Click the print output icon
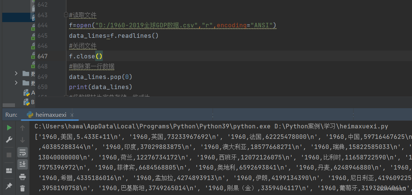 (x=22, y=177)
